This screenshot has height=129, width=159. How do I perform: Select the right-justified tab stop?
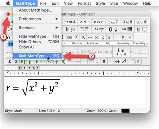[29, 68]
